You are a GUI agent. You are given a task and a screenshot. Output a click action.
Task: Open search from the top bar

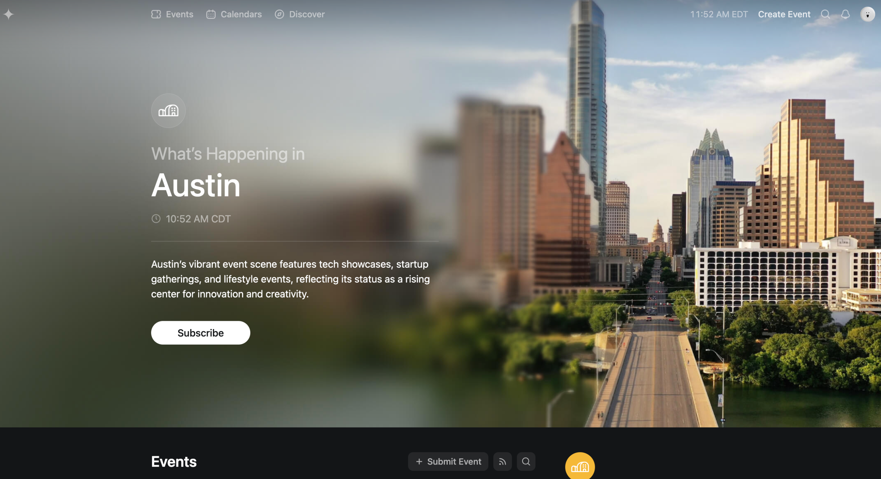(x=825, y=14)
